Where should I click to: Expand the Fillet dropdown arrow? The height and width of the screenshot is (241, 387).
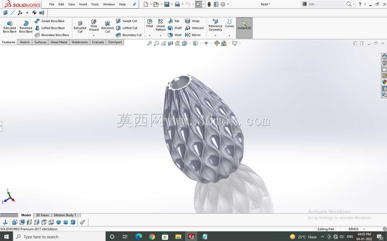pyautogui.click(x=150, y=36)
